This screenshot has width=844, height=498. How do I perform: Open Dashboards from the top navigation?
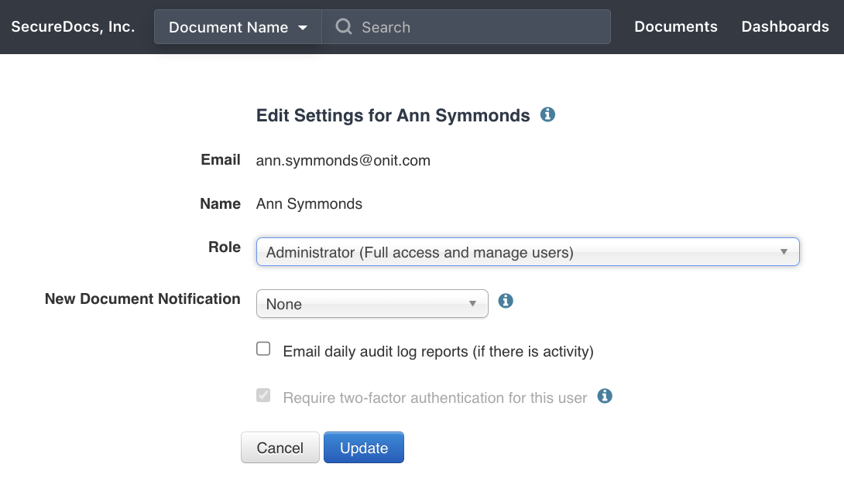[785, 26]
